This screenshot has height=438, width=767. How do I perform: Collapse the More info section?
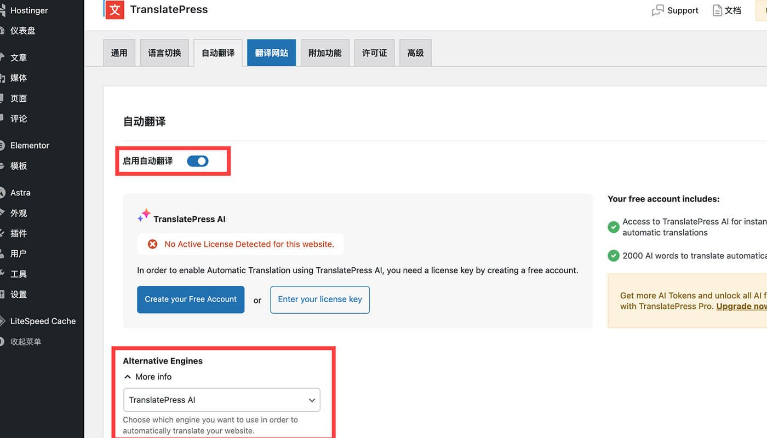148,377
